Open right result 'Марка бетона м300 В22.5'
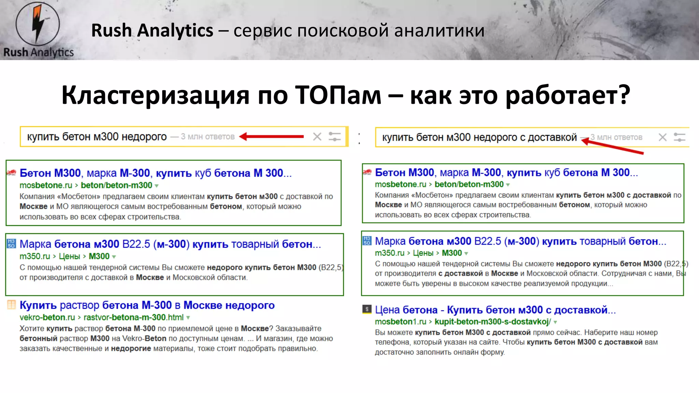The height and width of the screenshot is (393, 699). pos(520,241)
